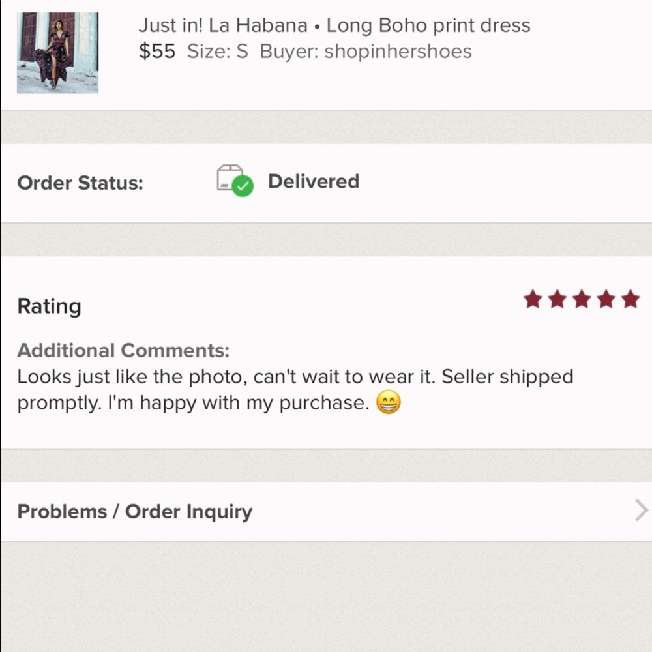This screenshot has height=652, width=652.
Task: Select the fifth rating star
Action: (x=630, y=300)
